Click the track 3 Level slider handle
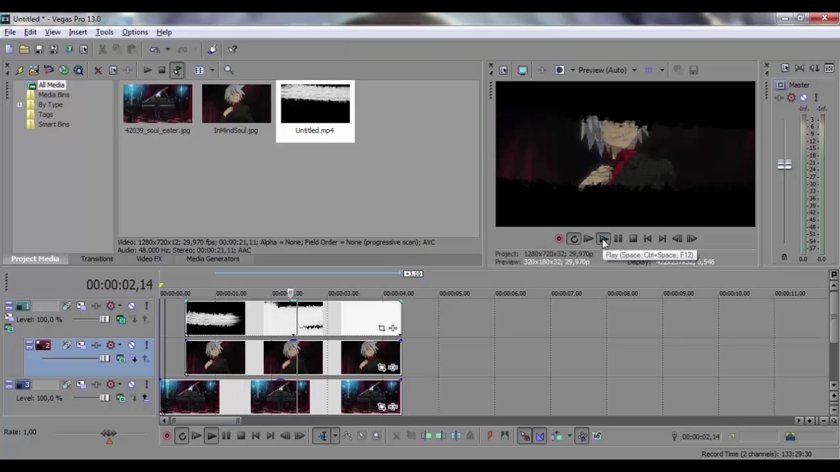This screenshot has height=472, width=840. coord(104,399)
